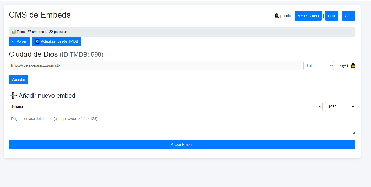Screen dimensions: 371x187
Task: Open the 1080p quality dropdown
Action: coord(340,107)
